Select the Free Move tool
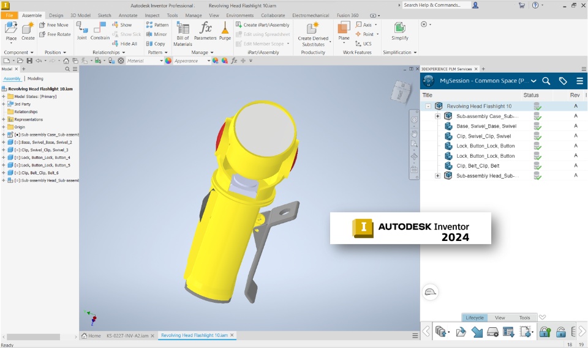588x348 pixels. click(x=54, y=24)
